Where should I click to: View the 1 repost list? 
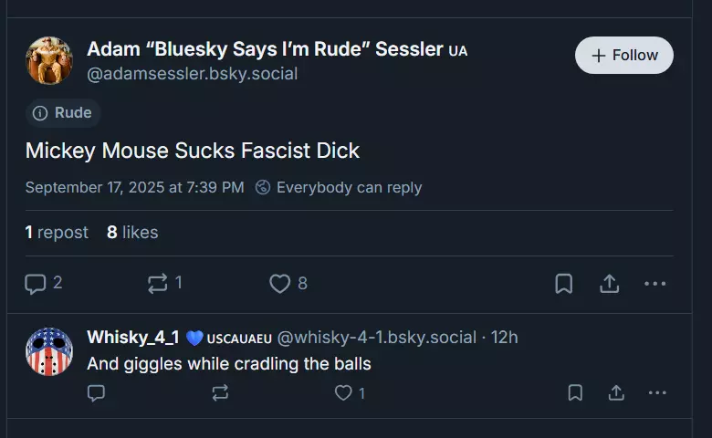(57, 233)
